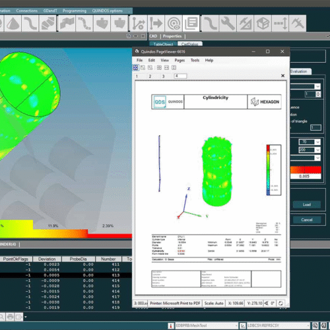Switch to page tab 1 in PageViewer
The height and width of the screenshot is (330, 330).
click(x=137, y=76)
